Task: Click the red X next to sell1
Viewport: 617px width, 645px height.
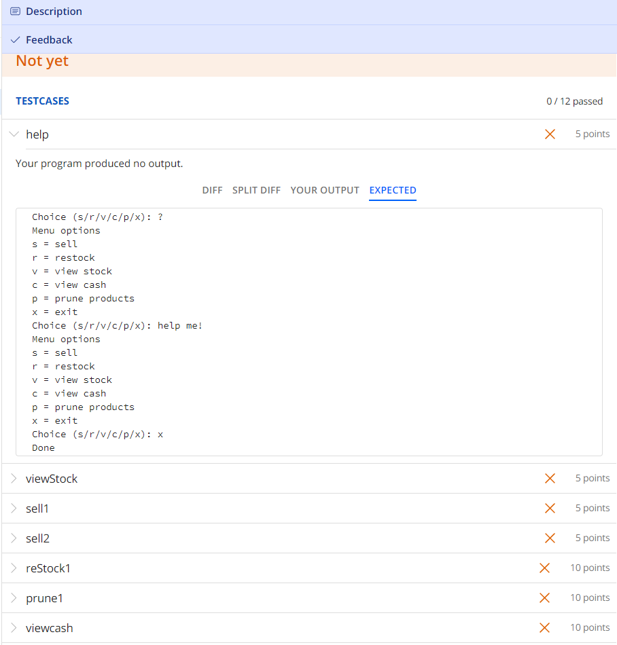Action: point(550,508)
